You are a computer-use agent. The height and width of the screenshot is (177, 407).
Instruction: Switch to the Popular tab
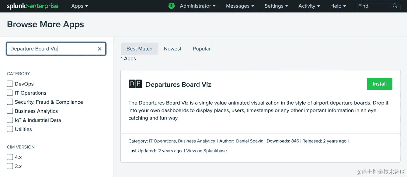(x=202, y=49)
